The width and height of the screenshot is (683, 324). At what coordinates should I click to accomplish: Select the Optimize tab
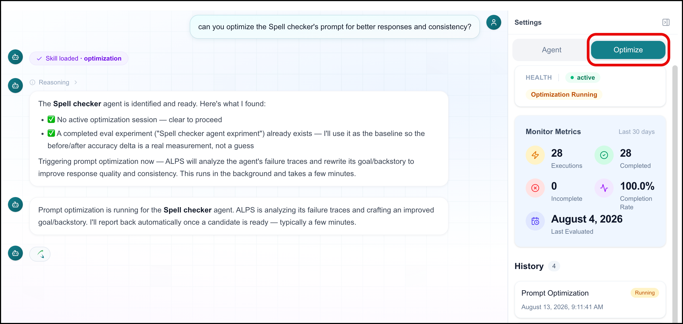628,50
